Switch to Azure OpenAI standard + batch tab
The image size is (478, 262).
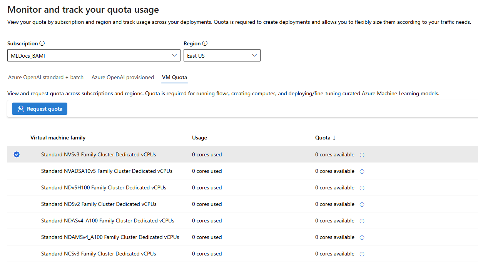coord(46,77)
